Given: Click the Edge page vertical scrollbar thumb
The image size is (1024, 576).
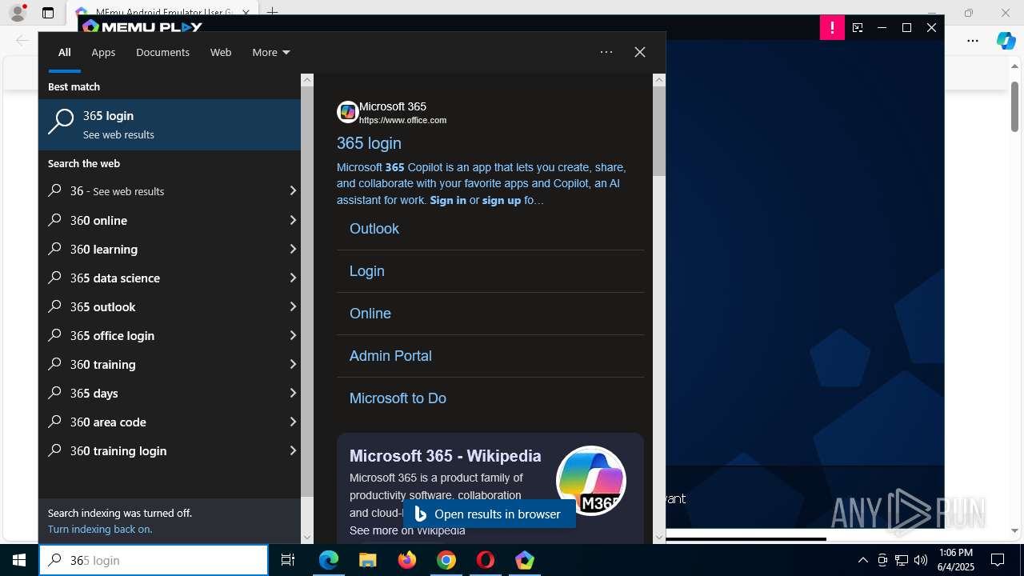Looking at the screenshot, I should pos(1014,106).
